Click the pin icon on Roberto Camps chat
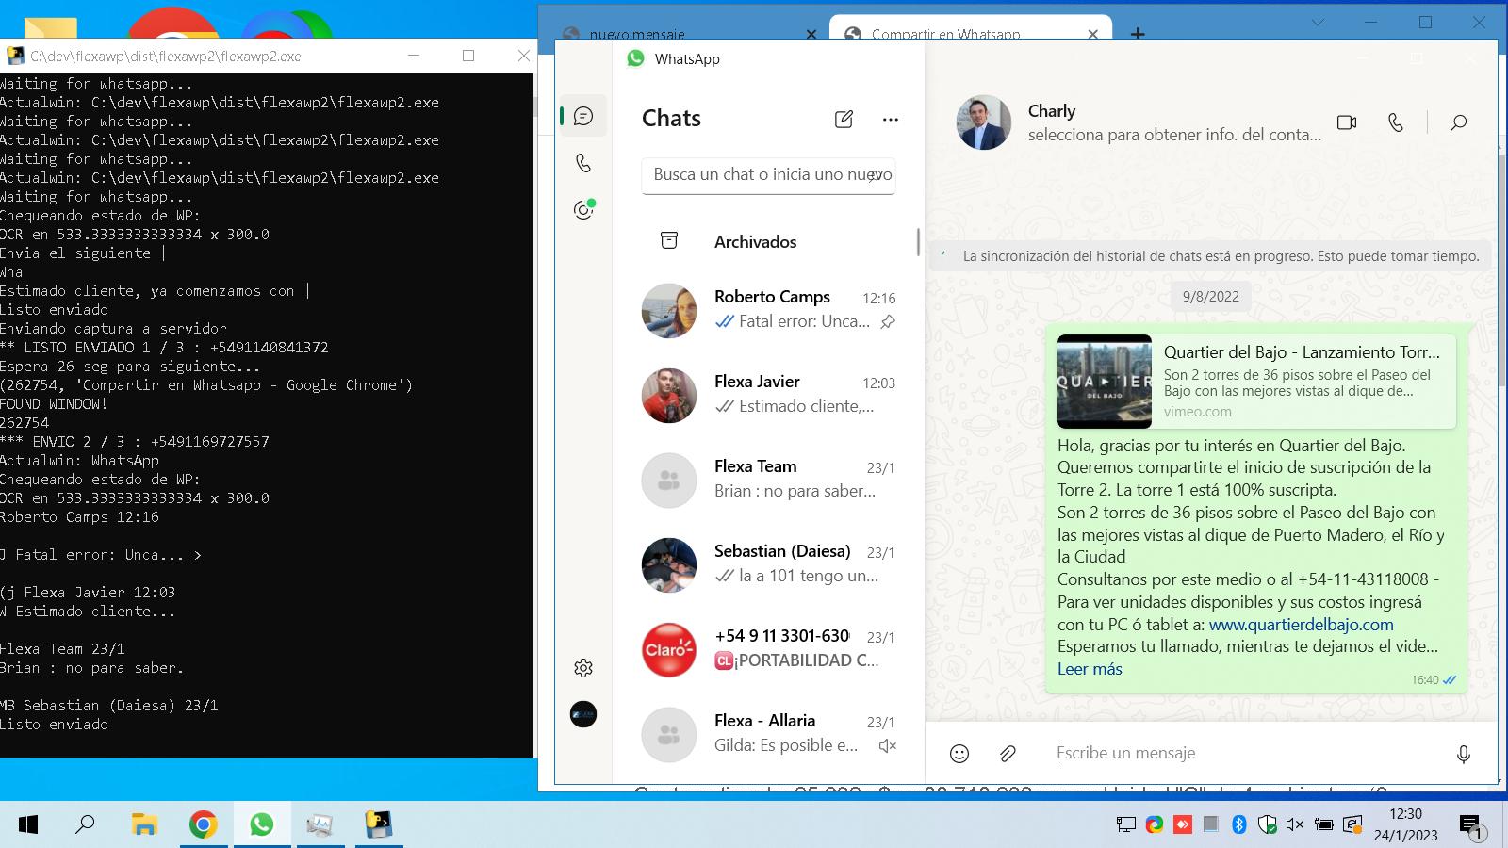The image size is (1508, 848). click(x=888, y=322)
